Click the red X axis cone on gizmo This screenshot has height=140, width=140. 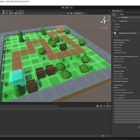point(106,24)
